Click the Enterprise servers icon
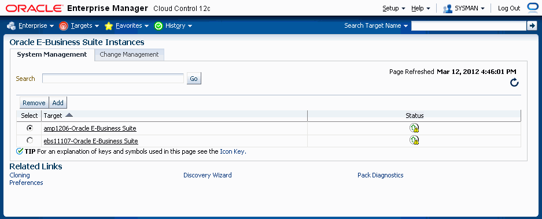542x219 pixels. 12,26
